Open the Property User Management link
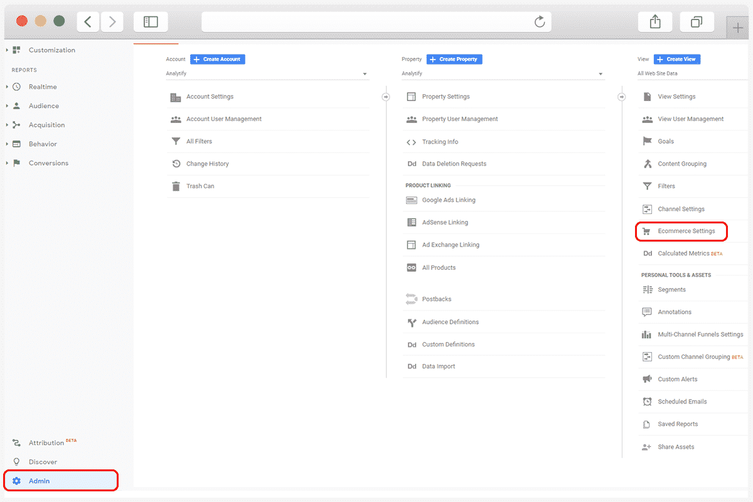This screenshot has width=753, height=502. tap(460, 119)
